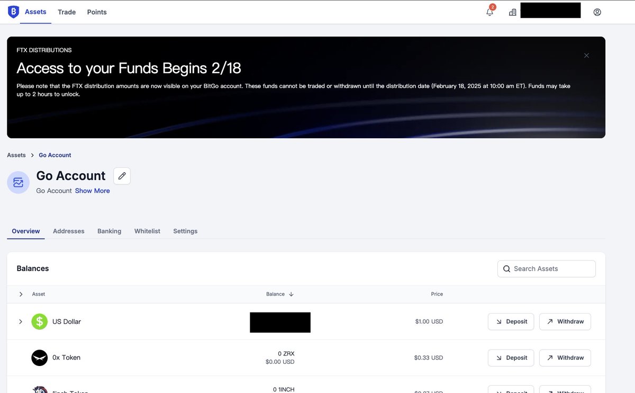
Task: Click the Balances heading
Action: point(33,269)
